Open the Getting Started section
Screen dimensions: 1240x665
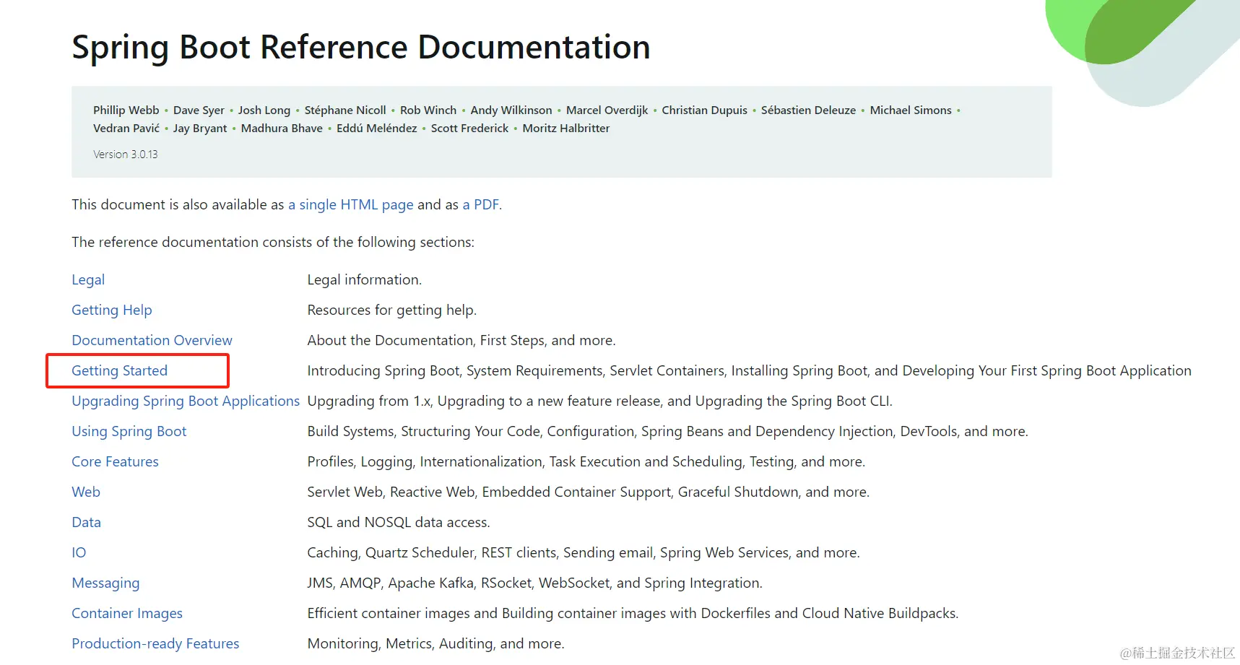[119, 370]
